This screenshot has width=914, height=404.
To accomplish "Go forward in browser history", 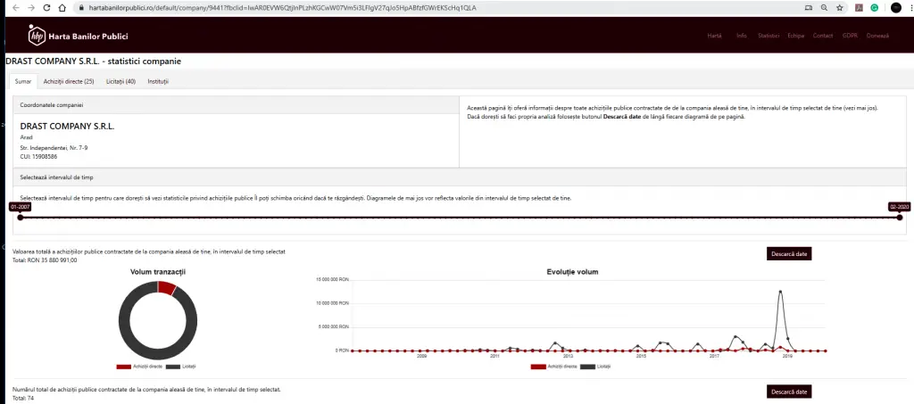I will pyautogui.click(x=31, y=8).
